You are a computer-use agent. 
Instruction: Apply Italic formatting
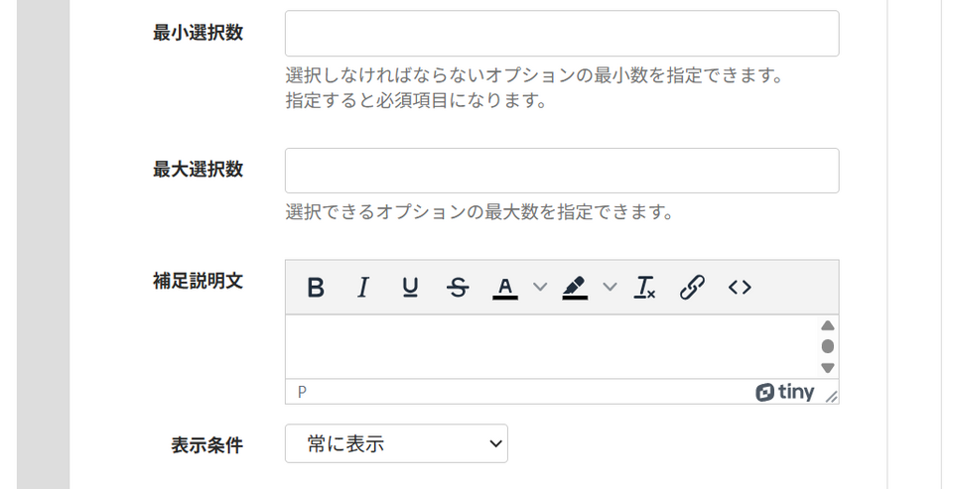[x=363, y=288]
